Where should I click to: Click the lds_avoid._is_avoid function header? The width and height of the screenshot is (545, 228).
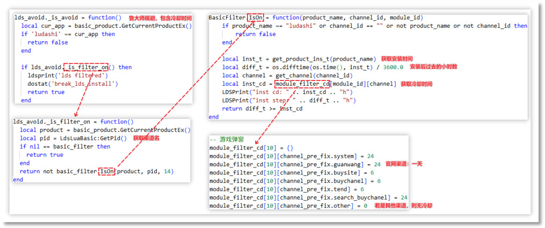click(68, 17)
